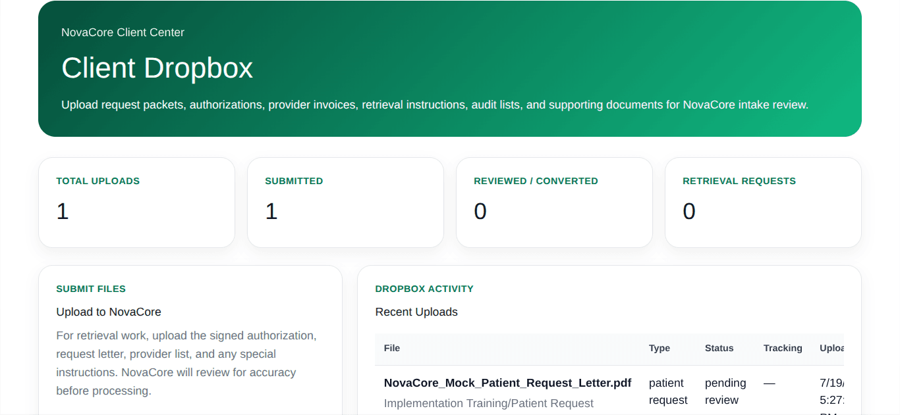Click the "Submit Files" section label
Viewport: 900px width, 415px height.
tap(91, 289)
